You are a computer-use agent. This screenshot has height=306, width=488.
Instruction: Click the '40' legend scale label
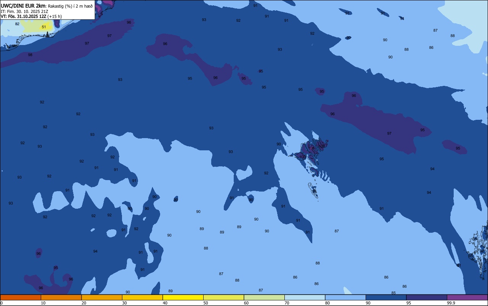[165, 303]
